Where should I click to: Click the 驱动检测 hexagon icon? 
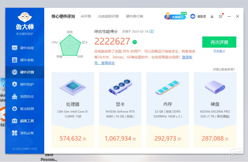15,109
